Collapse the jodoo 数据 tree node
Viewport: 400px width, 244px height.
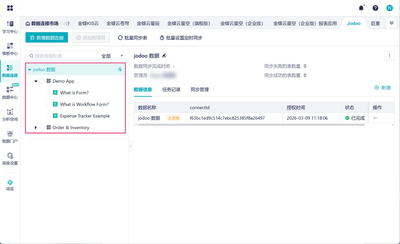click(x=29, y=70)
